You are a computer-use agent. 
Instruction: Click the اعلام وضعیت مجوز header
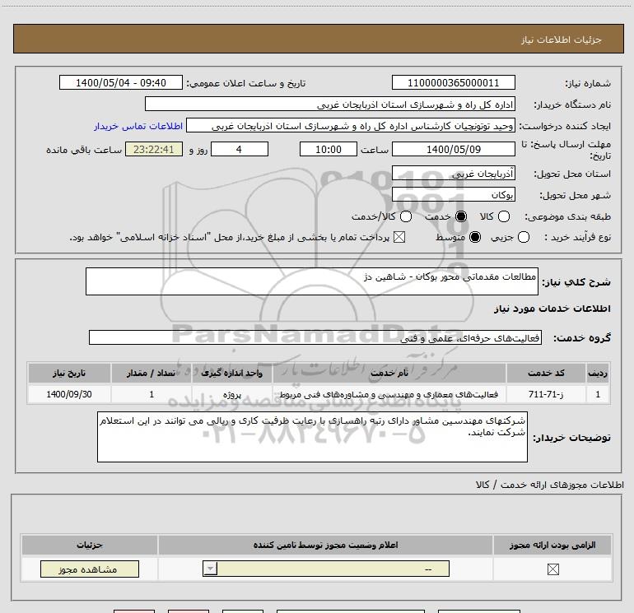pyautogui.click(x=325, y=545)
